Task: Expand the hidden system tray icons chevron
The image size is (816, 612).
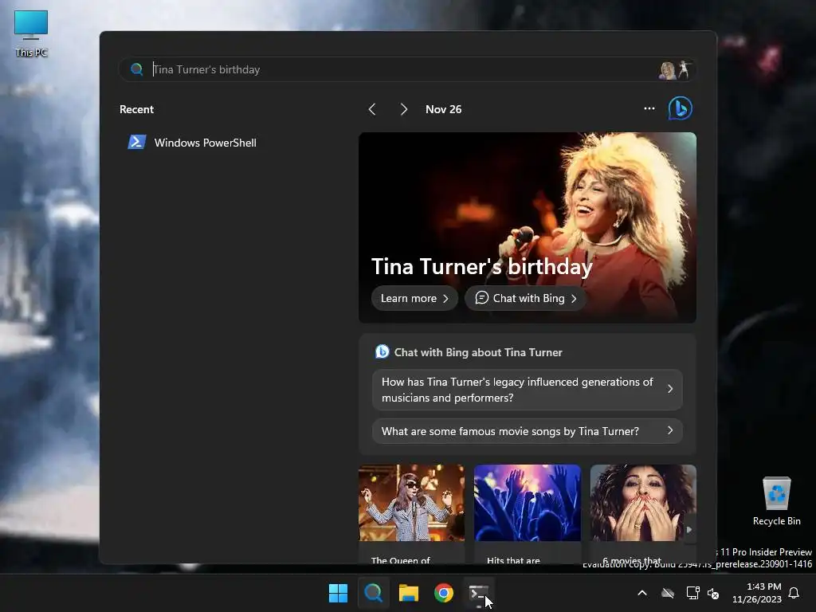Action: point(642,593)
